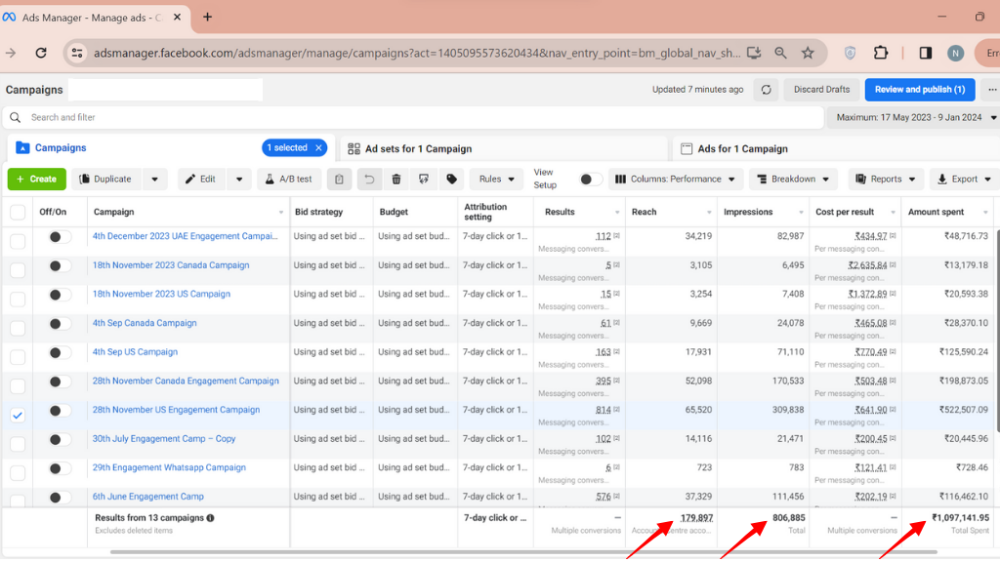The width and height of the screenshot is (1000, 562).
Task: Open the Breakdown dropdown
Action: pos(793,180)
